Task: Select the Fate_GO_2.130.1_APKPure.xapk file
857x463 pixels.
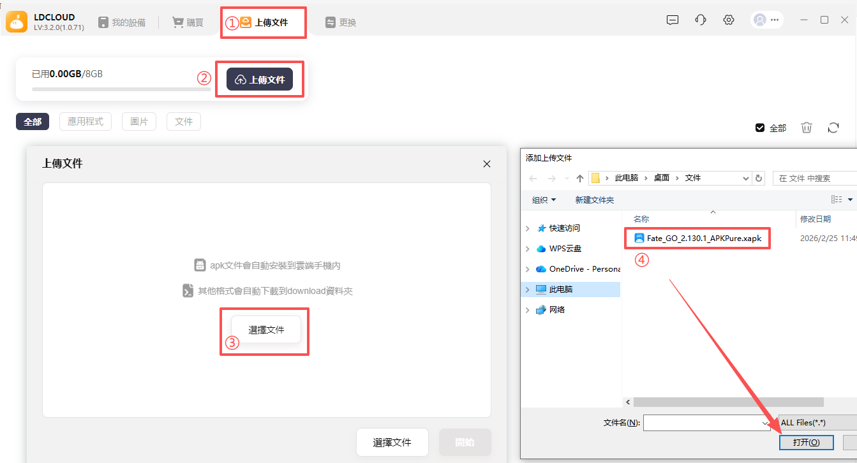Action: click(x=703, y=239)
